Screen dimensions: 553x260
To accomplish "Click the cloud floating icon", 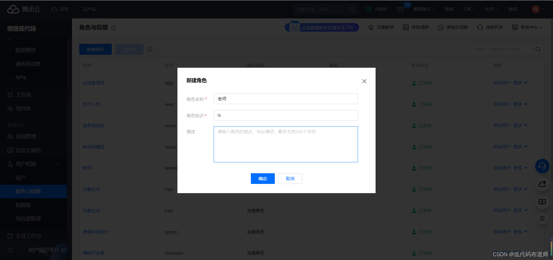I will (542, 184).
